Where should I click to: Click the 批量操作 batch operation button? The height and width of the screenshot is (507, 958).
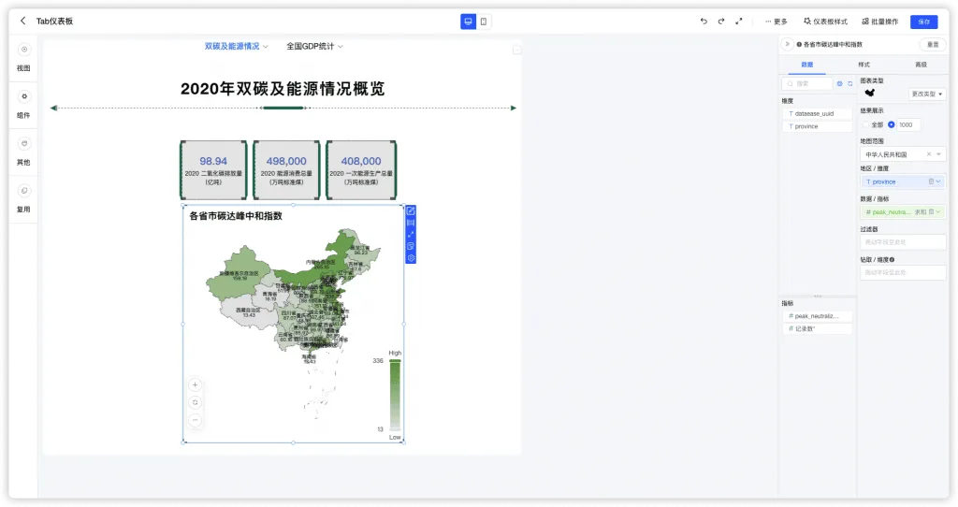pos(879,22)
